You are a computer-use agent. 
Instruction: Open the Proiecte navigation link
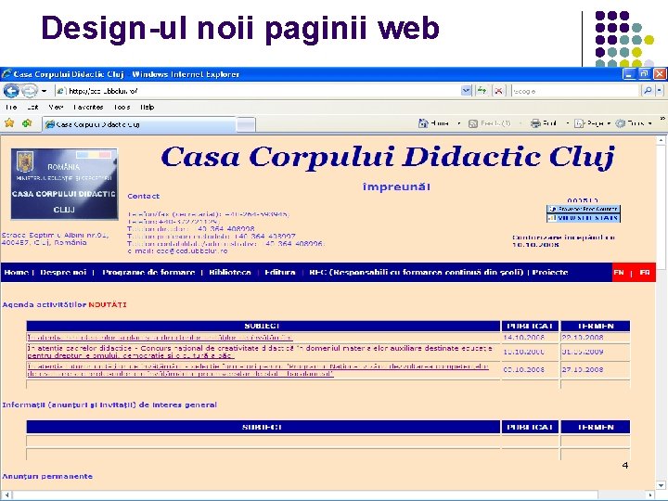(550, 272)
